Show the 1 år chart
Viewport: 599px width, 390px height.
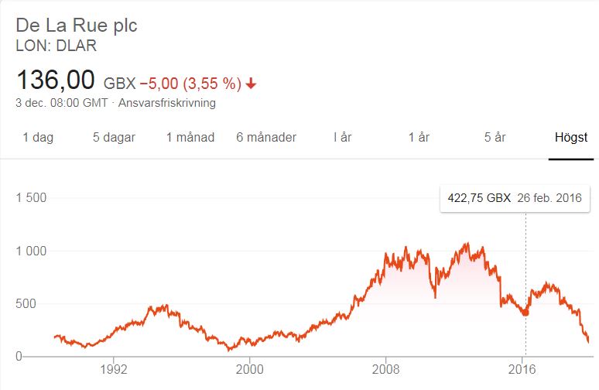pos(419,137)
